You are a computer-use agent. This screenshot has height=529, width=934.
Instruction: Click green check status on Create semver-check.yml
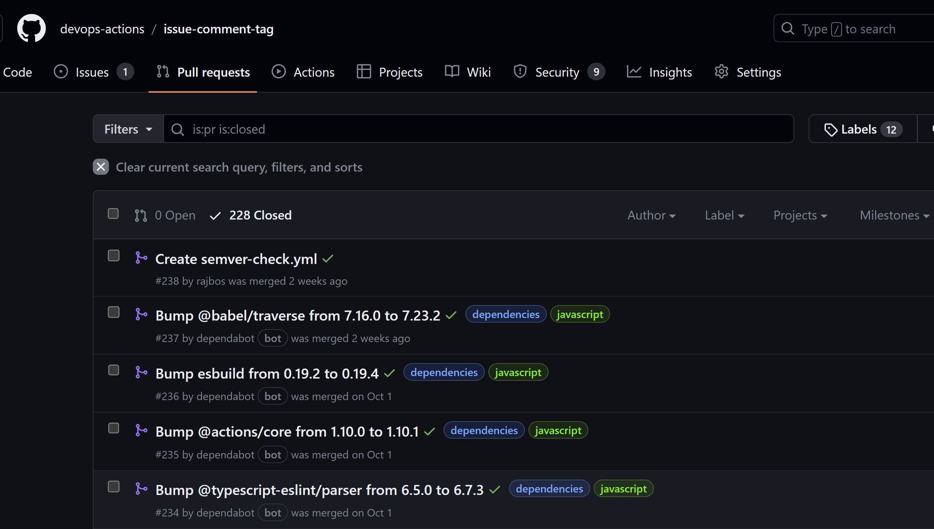click(x=328, y=259)
